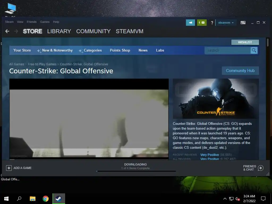272x204 pixels.
Task: Select the STORE tab
Action: 33,31
